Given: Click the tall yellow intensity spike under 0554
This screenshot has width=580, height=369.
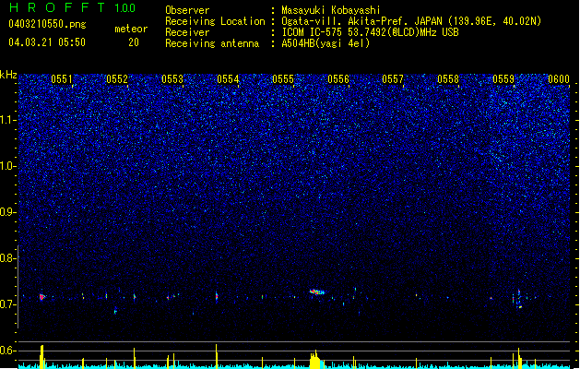Looking at the screenshot, I should (217, 356).
